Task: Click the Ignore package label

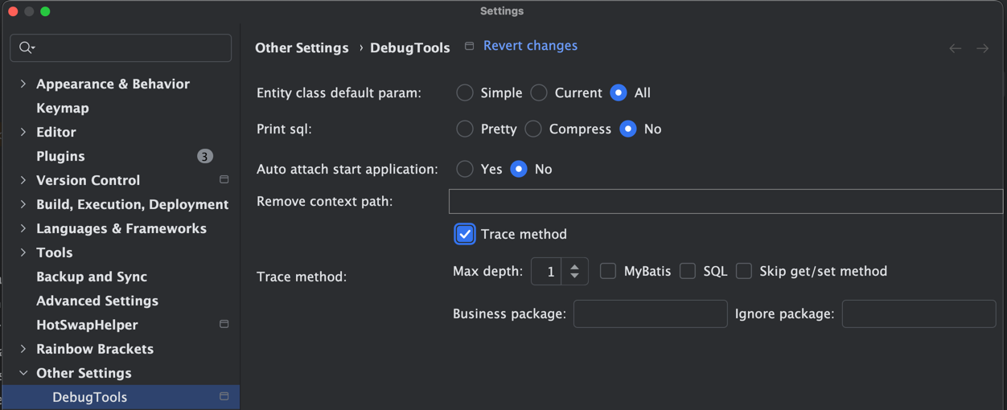Action: pos(784,314)
